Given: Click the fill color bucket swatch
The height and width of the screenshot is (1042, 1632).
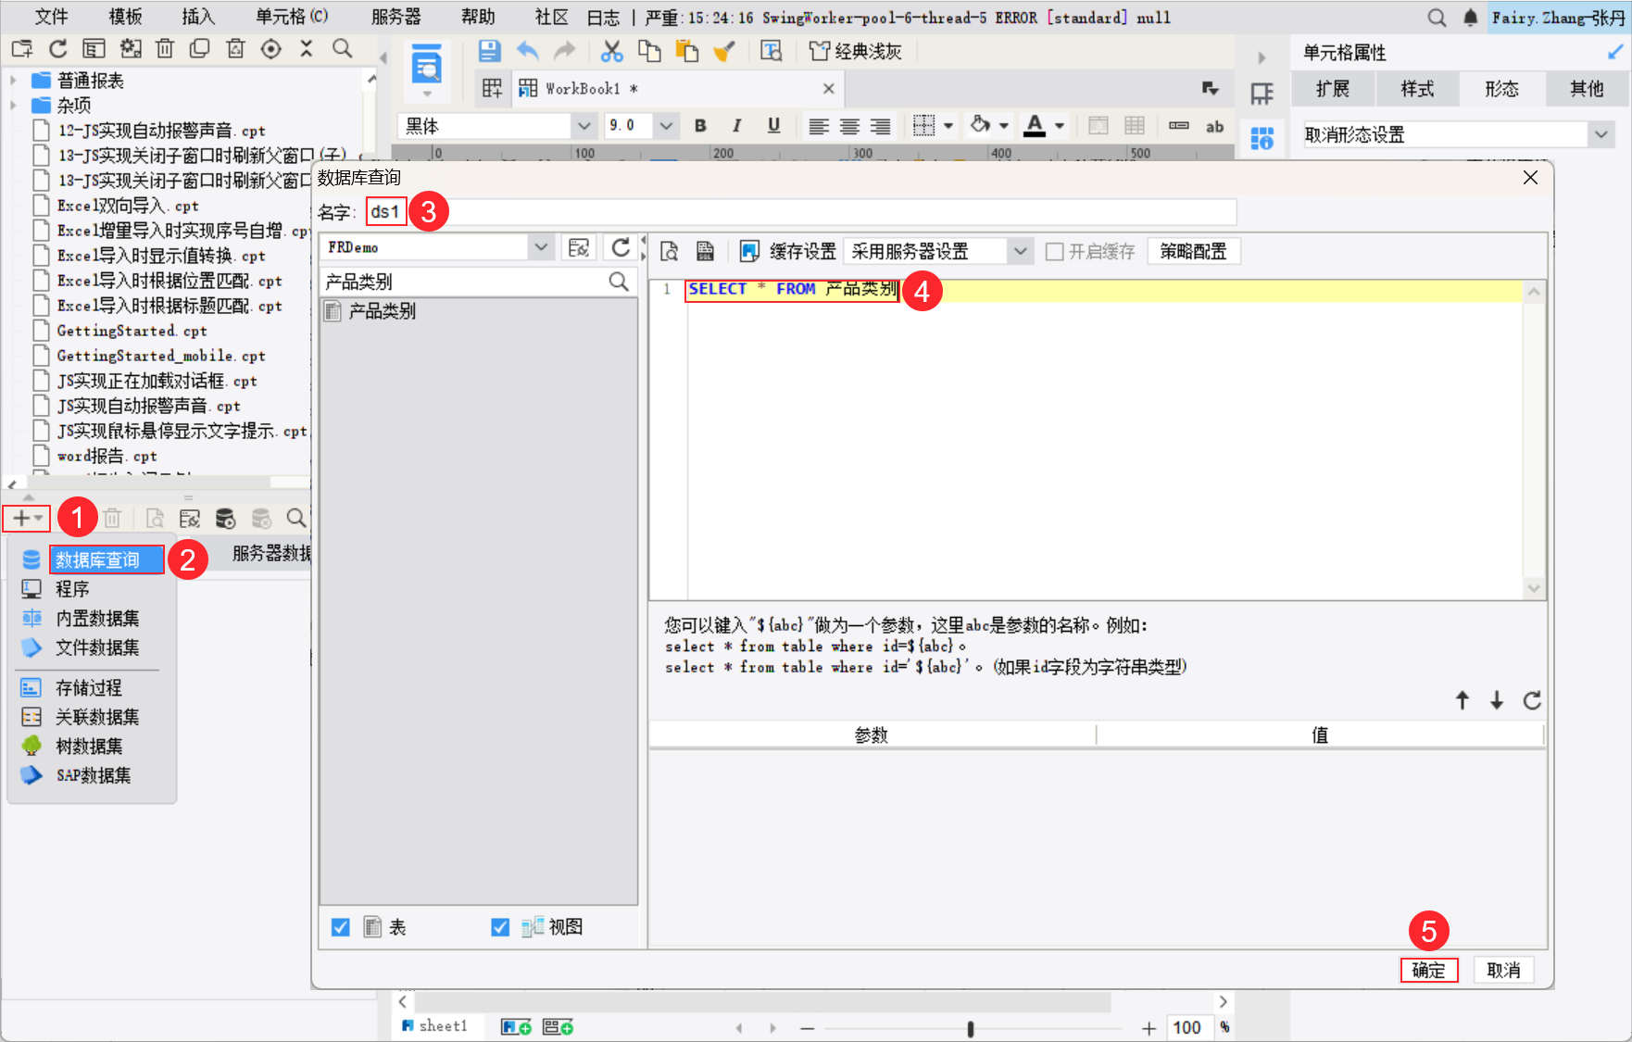Looking at the screenshot, I should click(x=980, y=125).
